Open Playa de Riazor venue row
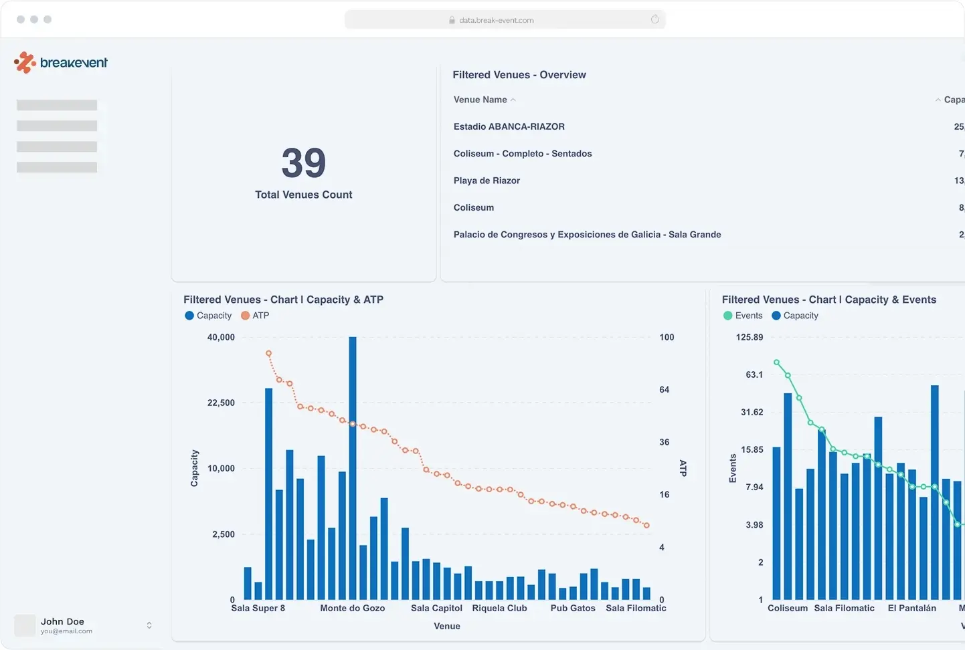 coord(487,181)
